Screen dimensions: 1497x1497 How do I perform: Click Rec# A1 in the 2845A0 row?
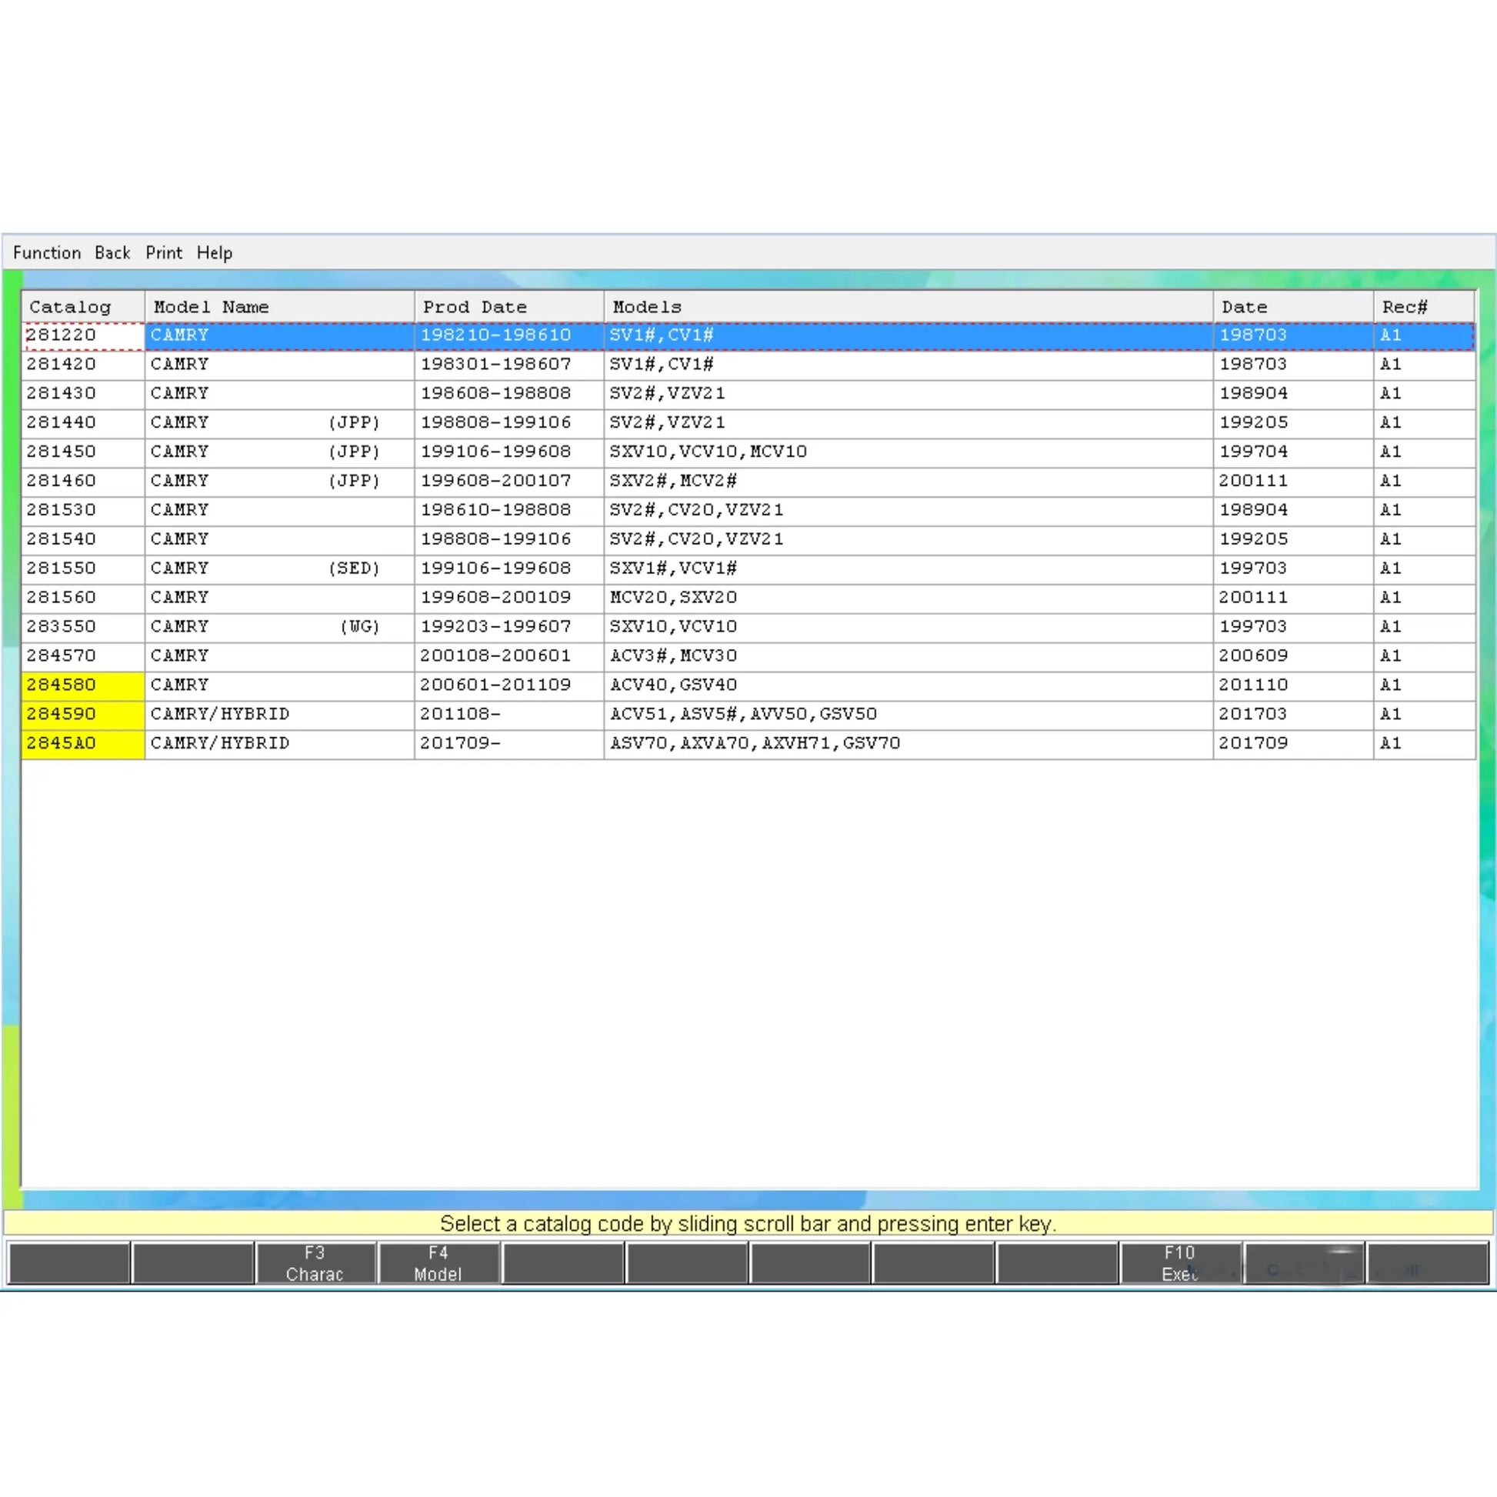point(1391,744)
